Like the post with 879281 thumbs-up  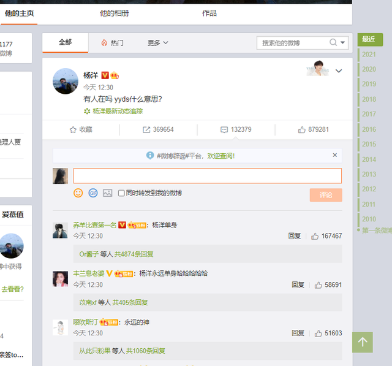301,130
